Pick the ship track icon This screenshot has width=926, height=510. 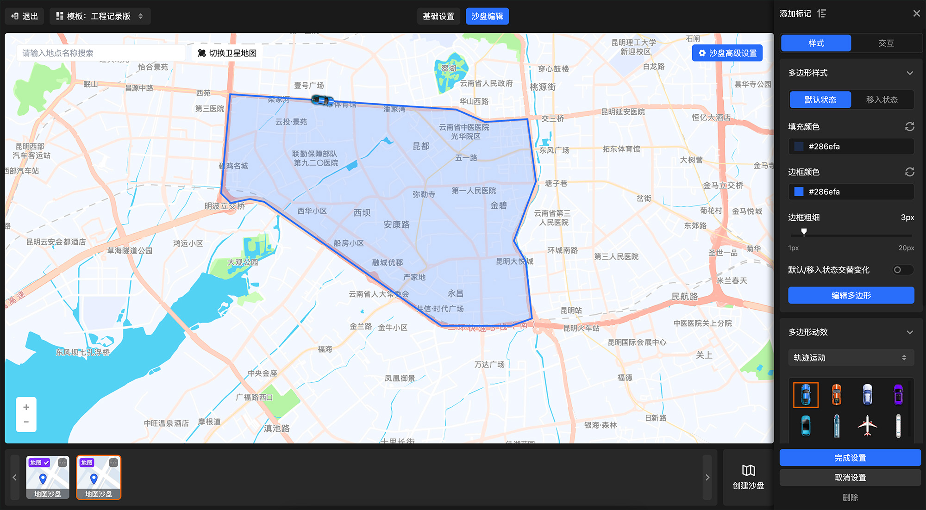point(836,425)
